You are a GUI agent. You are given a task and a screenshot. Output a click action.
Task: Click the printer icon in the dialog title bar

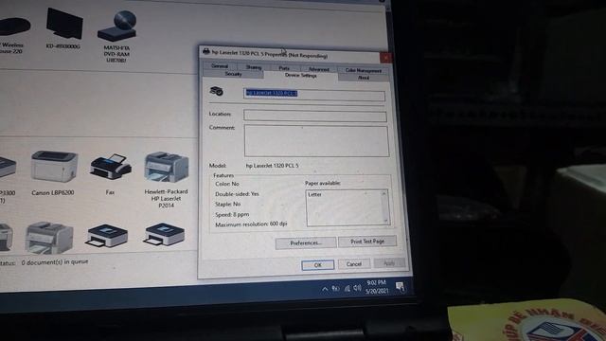pos(206,51)
